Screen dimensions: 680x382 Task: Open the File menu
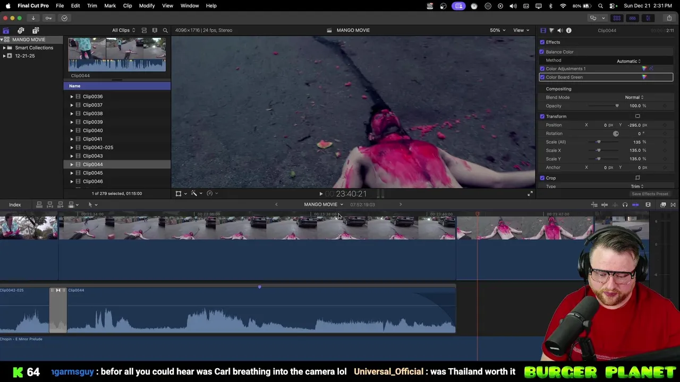pyautogui.click(x=60, y=6)
